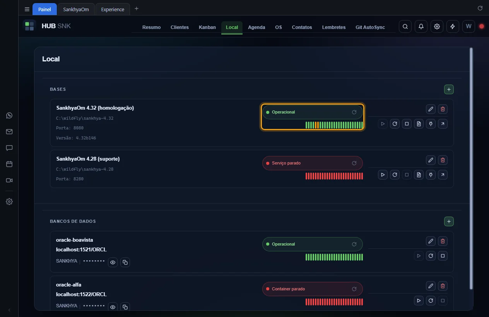Open the Kanban section
The width and height of the screenshot is (489, 317).
[207, 27]
